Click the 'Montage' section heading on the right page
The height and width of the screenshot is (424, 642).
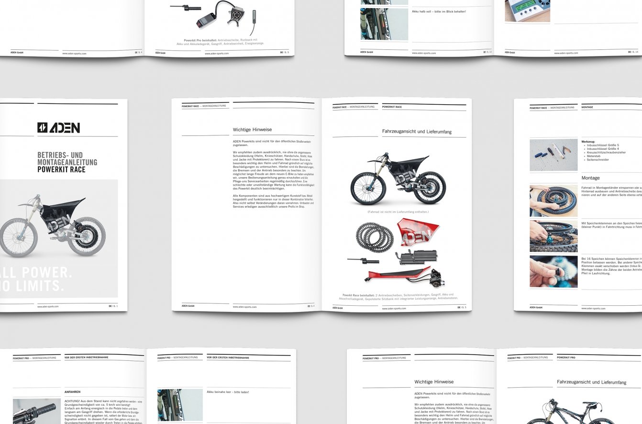point(590,178)
